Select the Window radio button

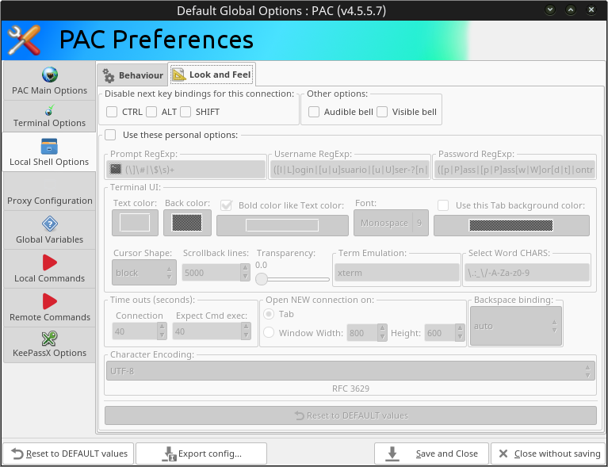tap(269, 332)
